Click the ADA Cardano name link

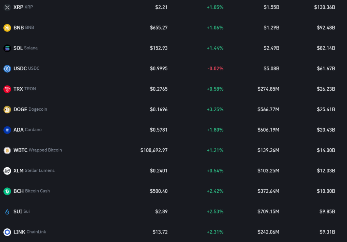(27, 130)
